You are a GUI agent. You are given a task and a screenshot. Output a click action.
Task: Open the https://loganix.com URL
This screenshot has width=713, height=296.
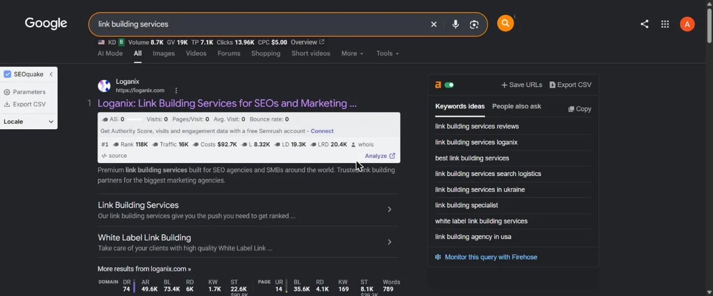140,91
